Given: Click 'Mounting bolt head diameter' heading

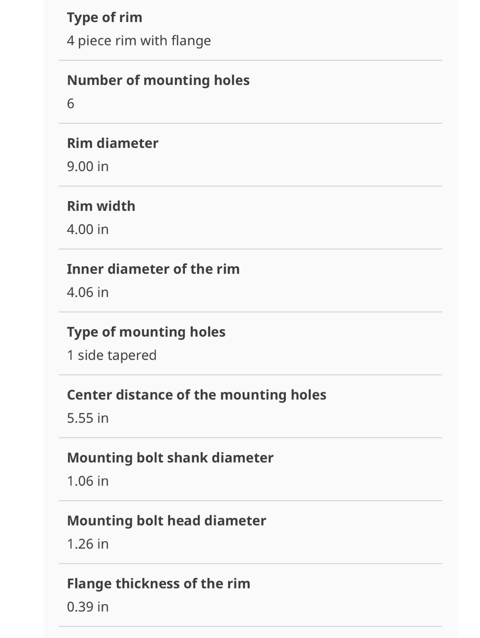Looking at the screenshot, I should (x=167, y=521).
